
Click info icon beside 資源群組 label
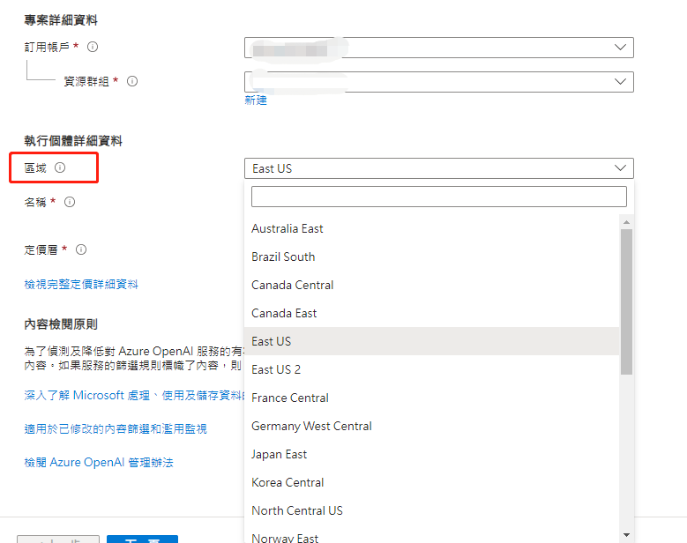(x=132, y=81)
